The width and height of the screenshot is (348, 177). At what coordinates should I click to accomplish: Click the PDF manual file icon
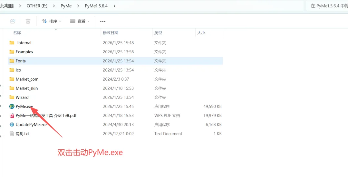click(x=12, y=116)
